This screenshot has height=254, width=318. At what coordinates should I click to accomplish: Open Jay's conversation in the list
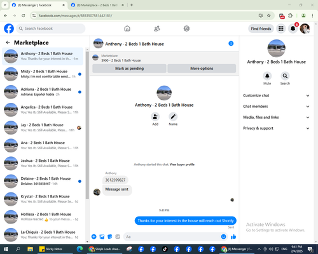tap(43, 128)
